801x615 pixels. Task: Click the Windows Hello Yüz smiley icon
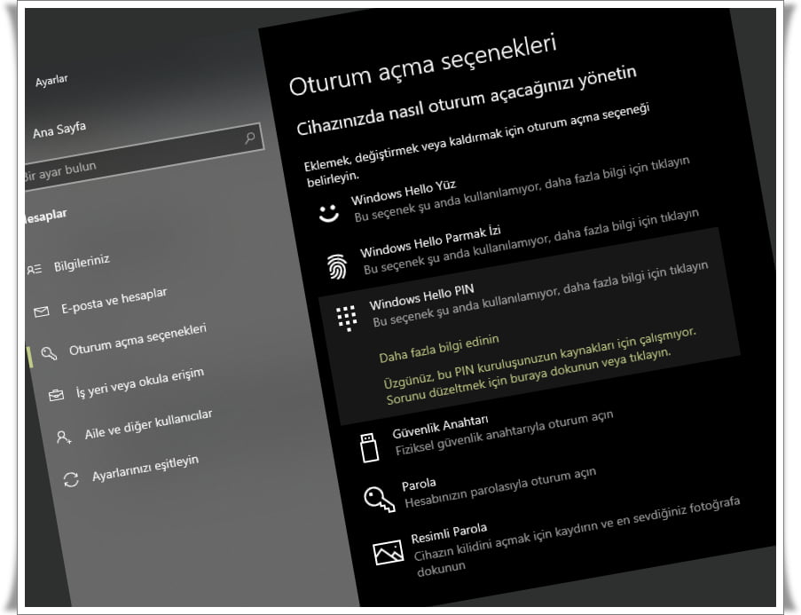coord(328,213)
